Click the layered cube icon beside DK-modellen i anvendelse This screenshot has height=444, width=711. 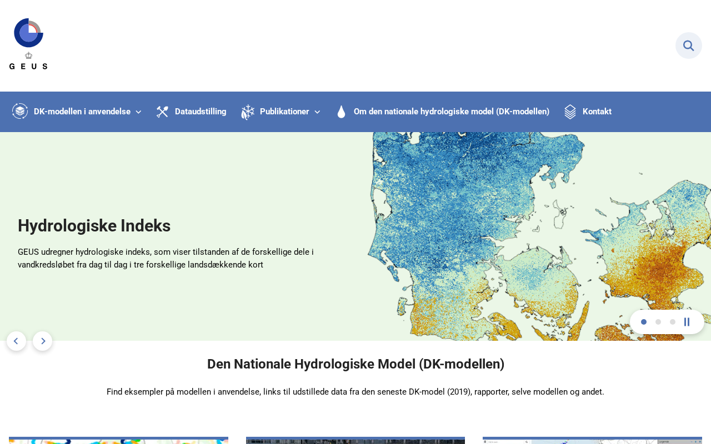pos(20,112)
